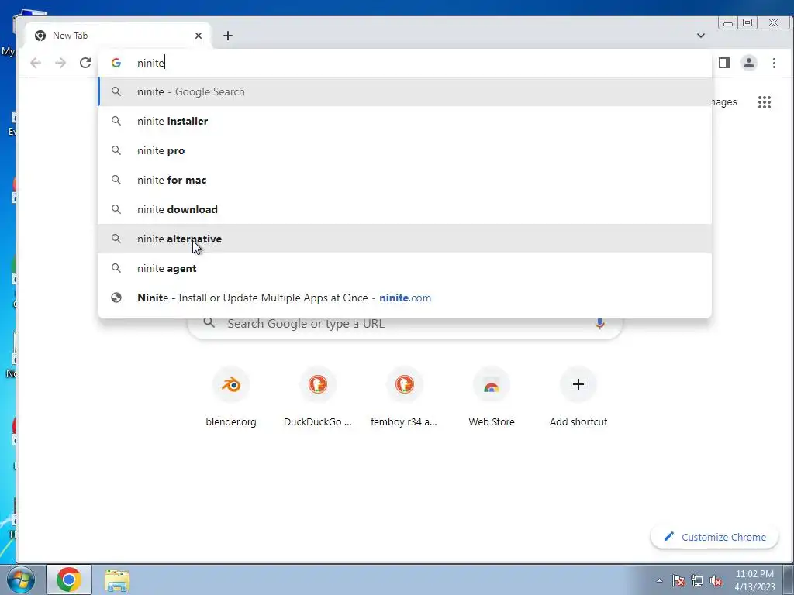Select the New Tab tab
The width and height of the screenshot is (794, 595).
coord(118,36)
